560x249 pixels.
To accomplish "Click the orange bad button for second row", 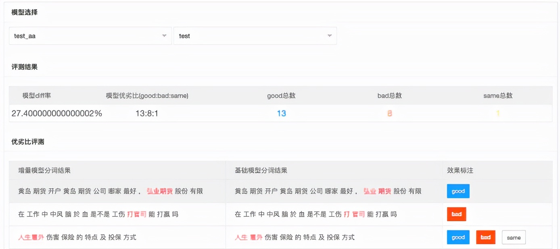I will pos(456,214).
